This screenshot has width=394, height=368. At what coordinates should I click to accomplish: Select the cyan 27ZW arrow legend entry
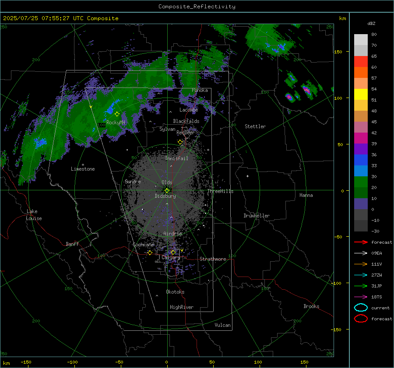pos(361,275)
